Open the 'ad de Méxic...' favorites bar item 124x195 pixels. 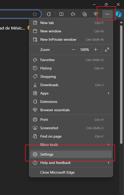tap(13, 28)
